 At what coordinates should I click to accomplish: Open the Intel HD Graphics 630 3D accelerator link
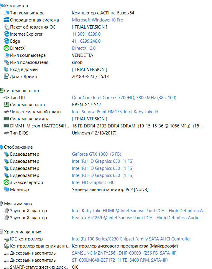point(93,182)
